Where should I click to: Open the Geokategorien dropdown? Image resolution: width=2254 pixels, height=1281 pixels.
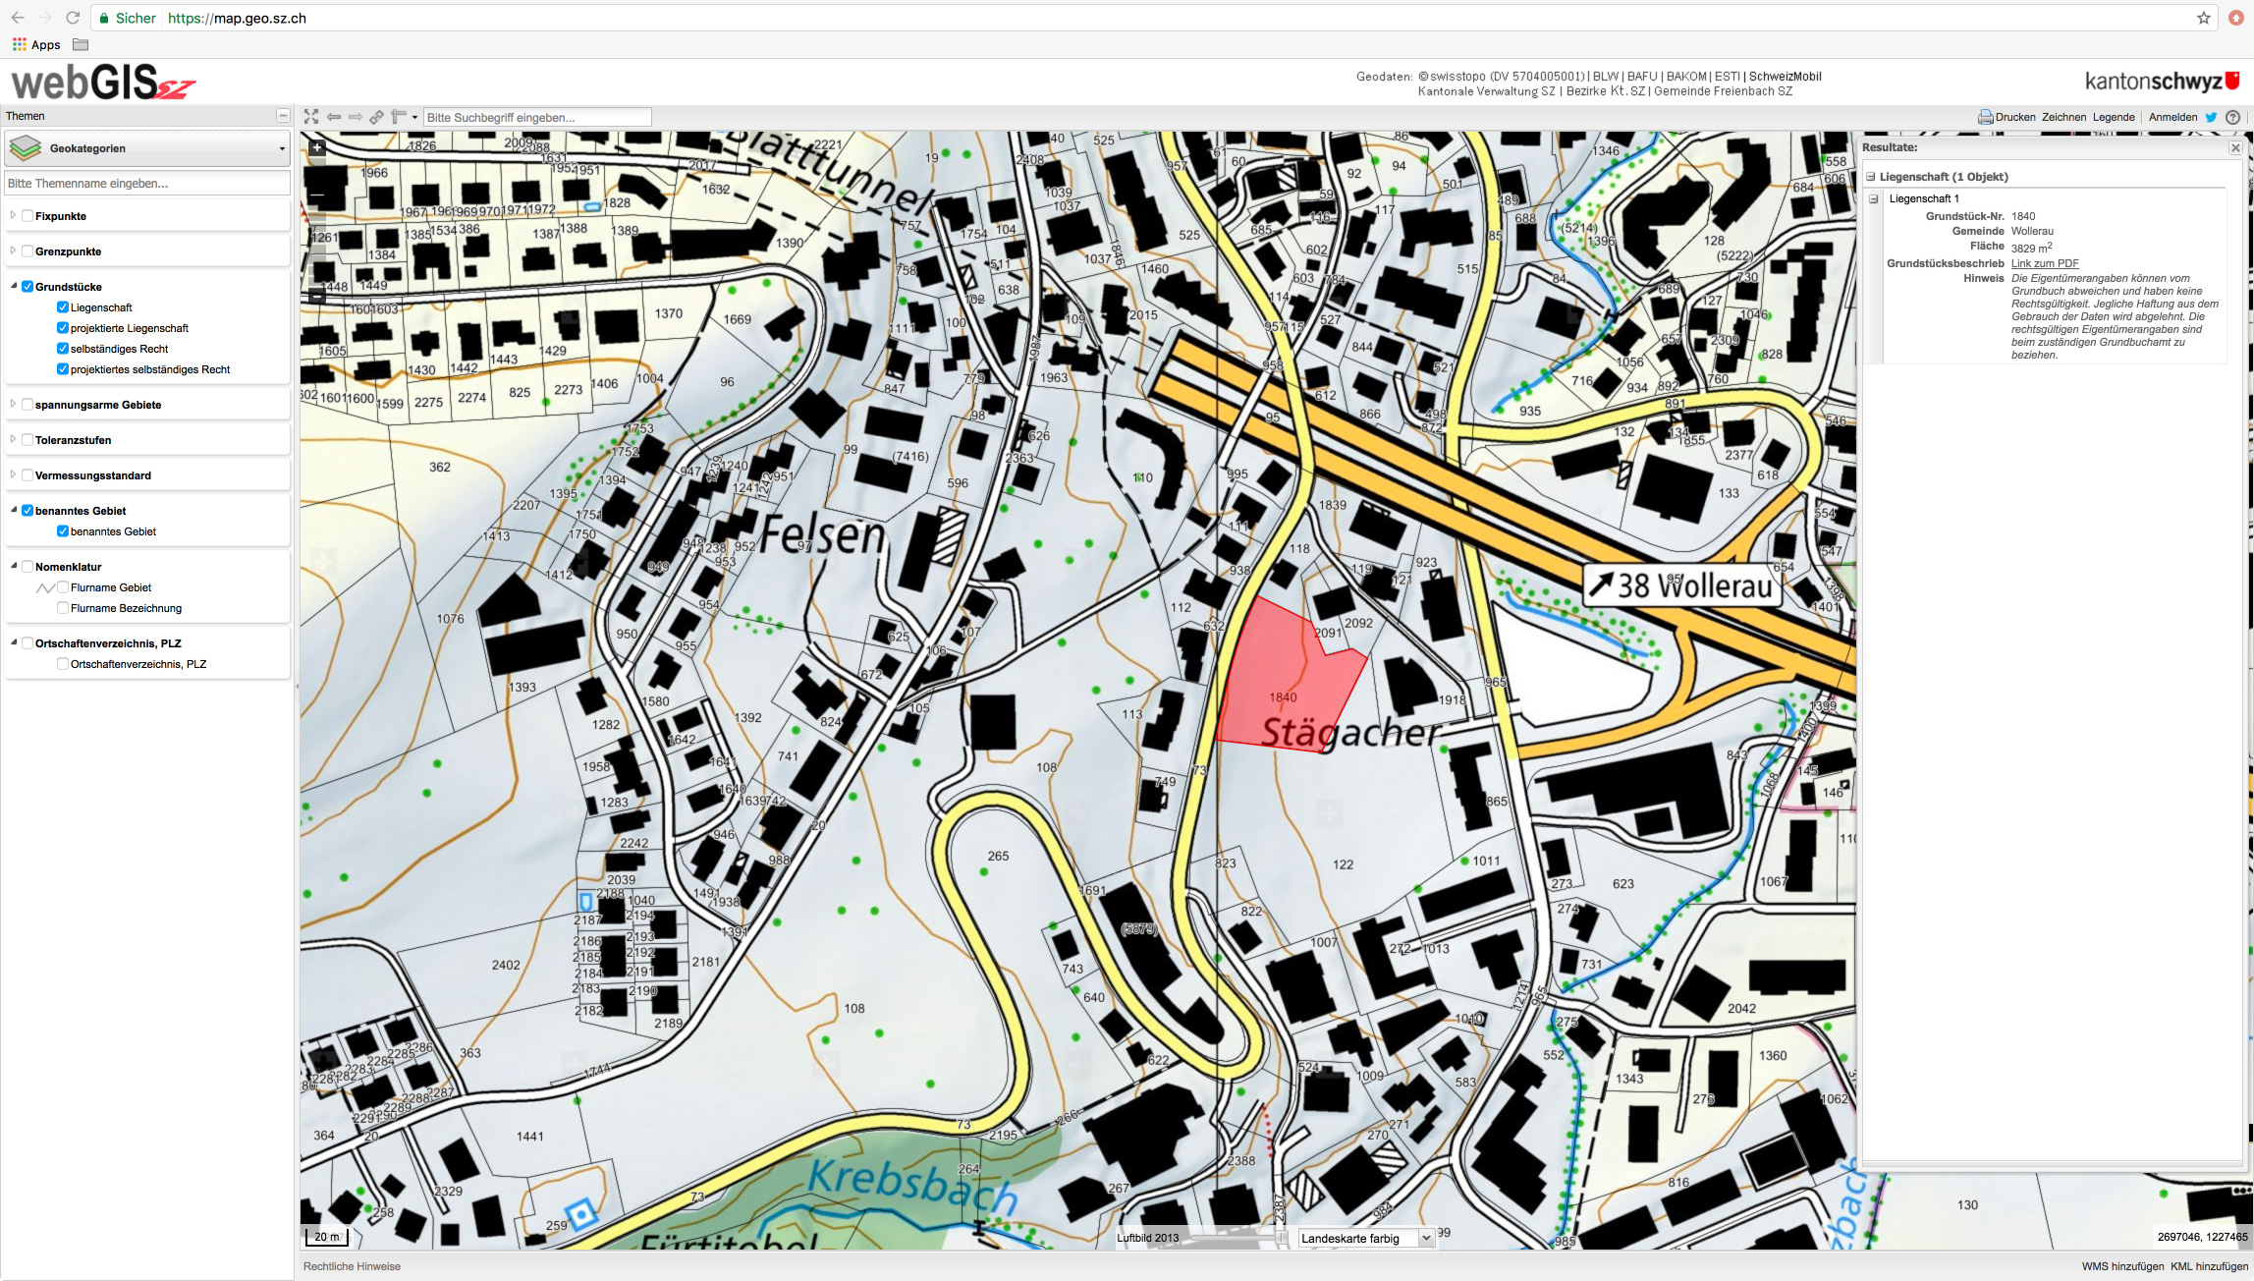(x=147, y=148)
